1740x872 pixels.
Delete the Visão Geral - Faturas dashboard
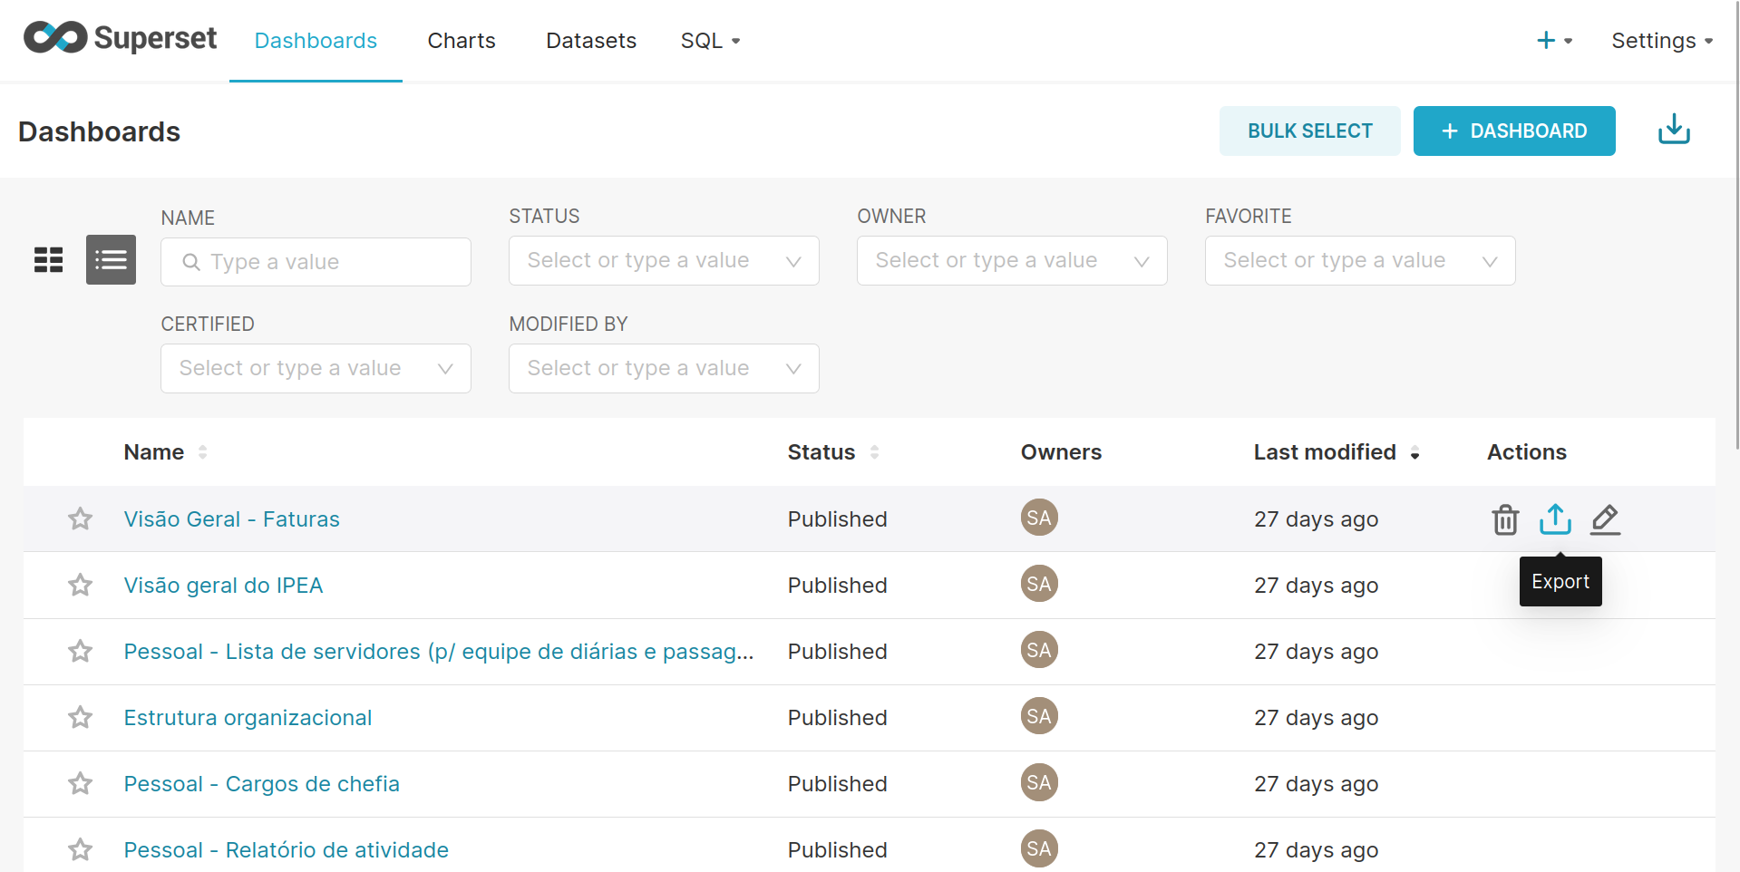pyautogui.click(x=1505, y=519)
